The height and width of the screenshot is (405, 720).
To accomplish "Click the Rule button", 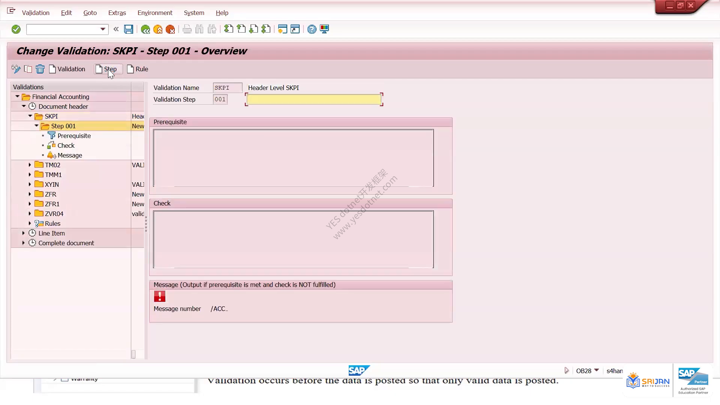I will point(138,69).
